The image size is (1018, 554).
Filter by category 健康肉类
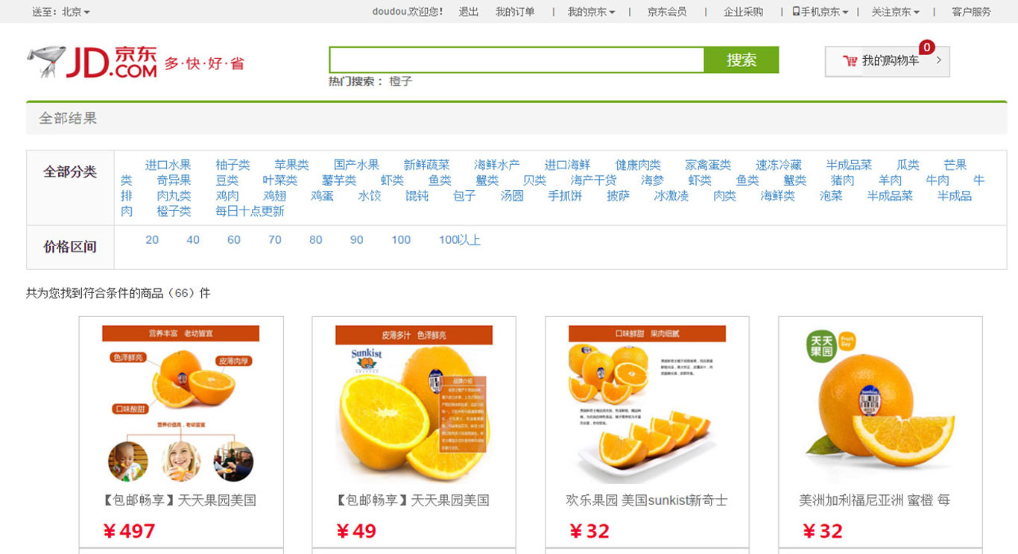[638, 165]
